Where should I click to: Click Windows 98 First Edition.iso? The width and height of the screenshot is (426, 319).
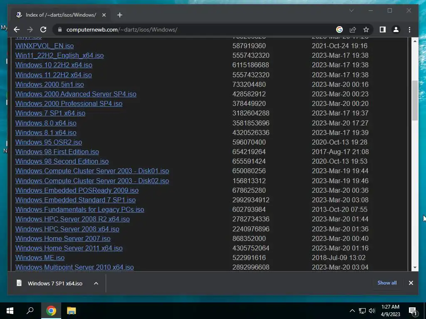[x=57, y=152]
